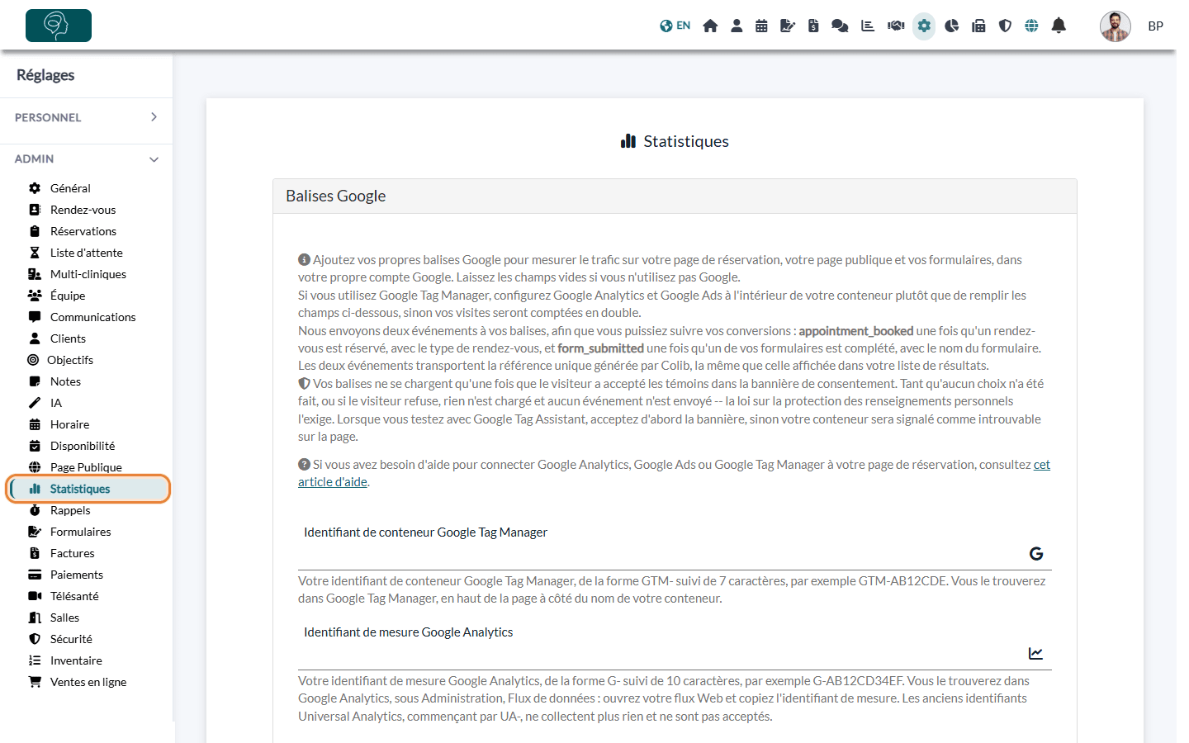Image resolution: width=1189 pixels, height=743 pixels.
Task: Open the bar-list chart icon in top toolbar
Action: (868, 26)
